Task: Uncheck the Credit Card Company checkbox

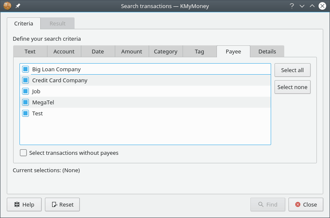Action: tap(25, 80)
